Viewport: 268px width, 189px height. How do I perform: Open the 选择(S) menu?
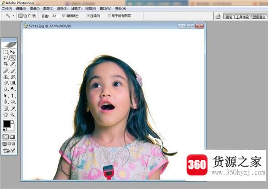point(62,9)
